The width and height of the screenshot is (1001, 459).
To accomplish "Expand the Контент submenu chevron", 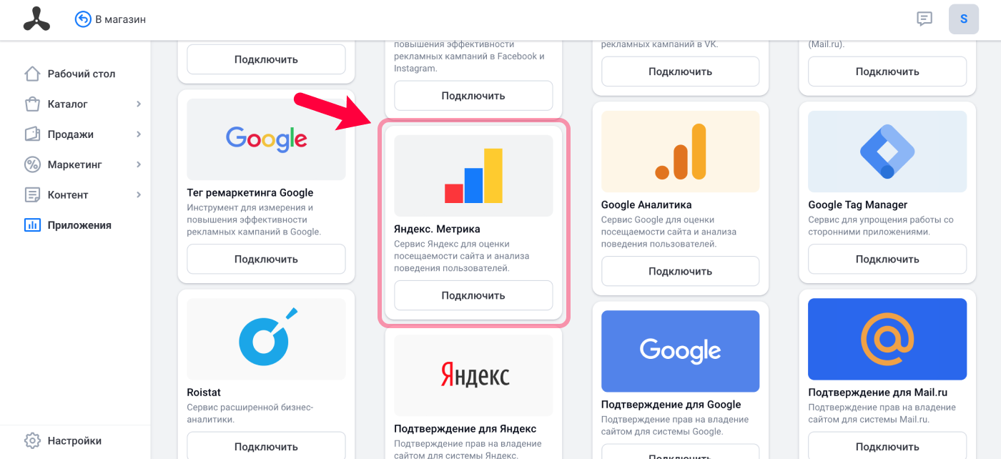I will point(139,194).
